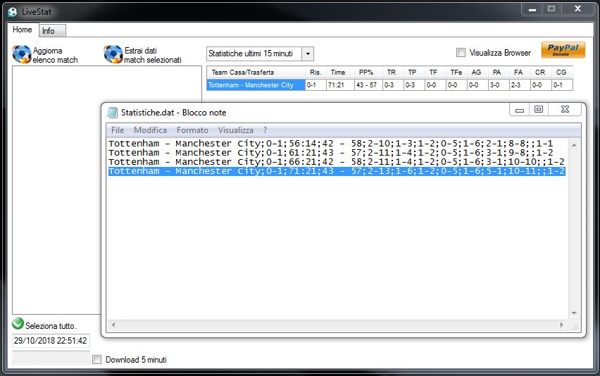This screenshot has height=376, width=600.
Task: Click the Notepad icon in Statistiche.dat title bar
Action: click(112, 113)
